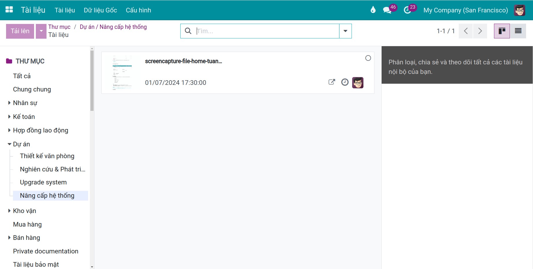Click the THƯ MỤC folder icon
The image size is (533, 269).
(9, 61)
